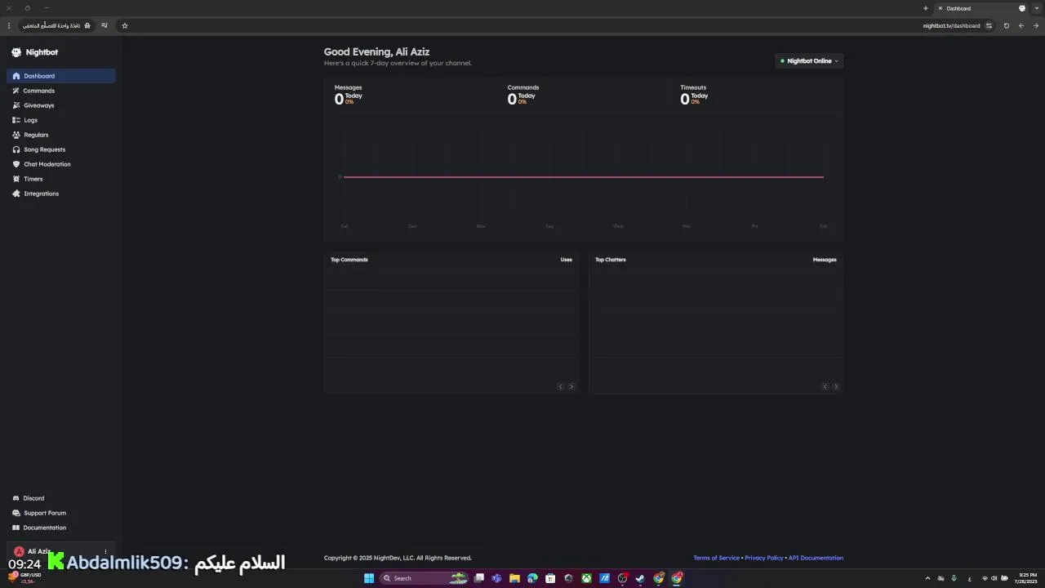This screenshot has height=588, width=1045.
Task: Click the incognito window indicator chip
Action: 56,25
